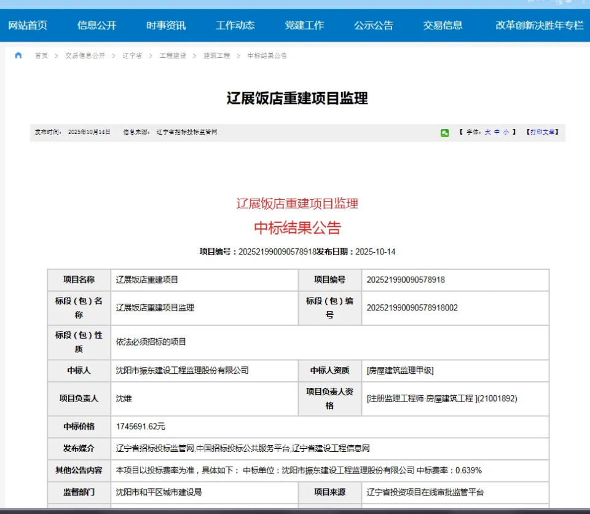The image size is (590, 514).
Task: Open the 党建工作 menu item
Action: click(304, 25)
